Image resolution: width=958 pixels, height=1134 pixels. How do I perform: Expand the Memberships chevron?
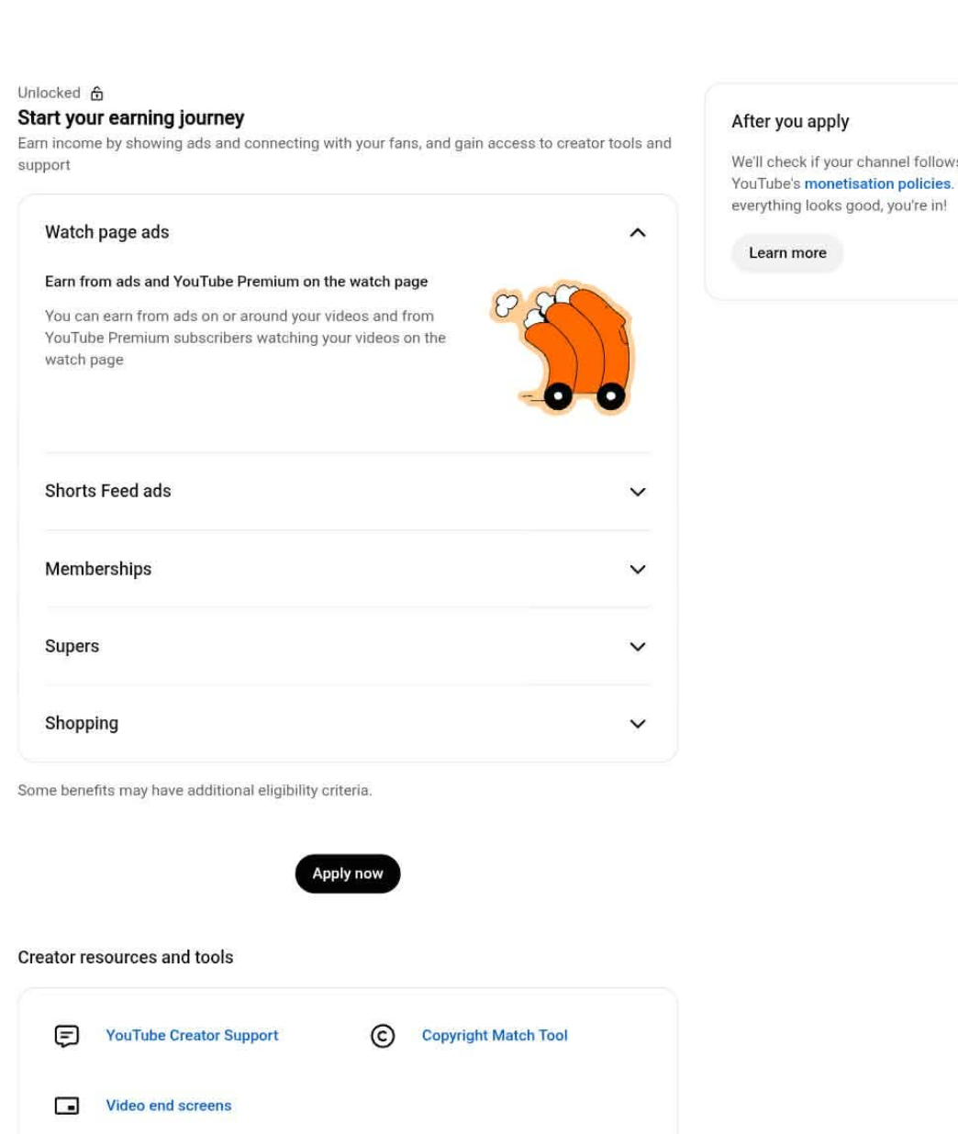tap(638, 569)
